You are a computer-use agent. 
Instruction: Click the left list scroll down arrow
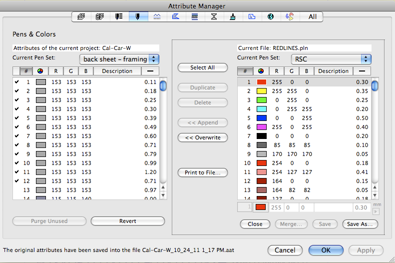tap(163, 195)
